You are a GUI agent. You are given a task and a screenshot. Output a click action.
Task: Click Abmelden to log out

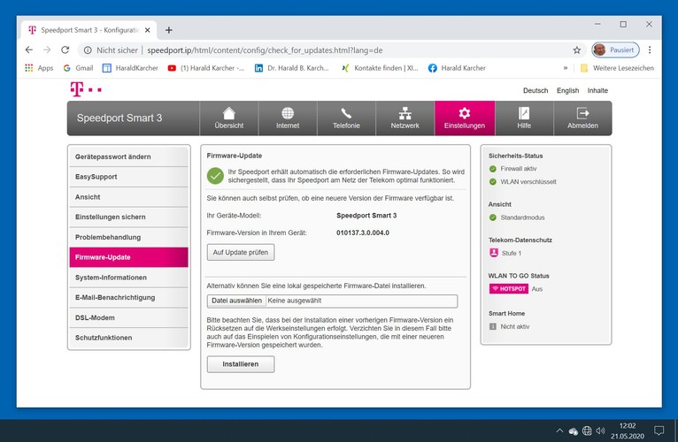582,118
